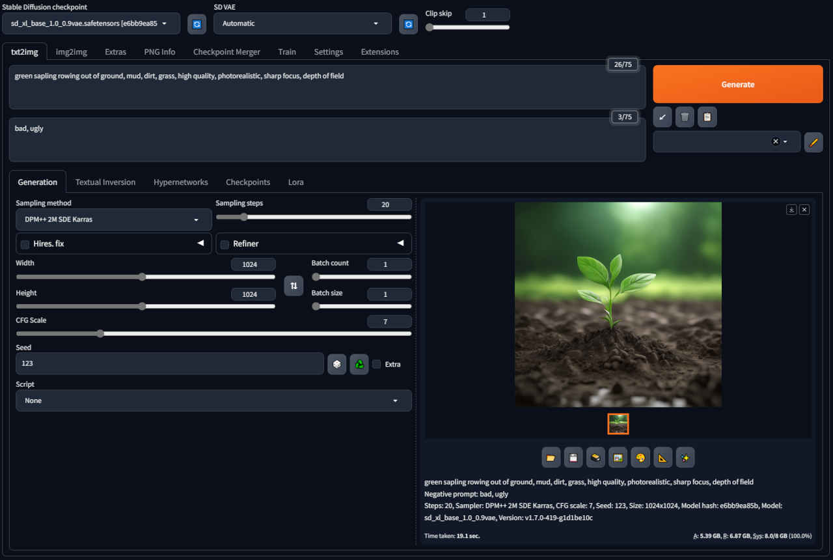This screenshot has height=560, width=833.
Task: Refresh the Stable Diffusion checkpoint list
Action: click(x=197, y=24)
